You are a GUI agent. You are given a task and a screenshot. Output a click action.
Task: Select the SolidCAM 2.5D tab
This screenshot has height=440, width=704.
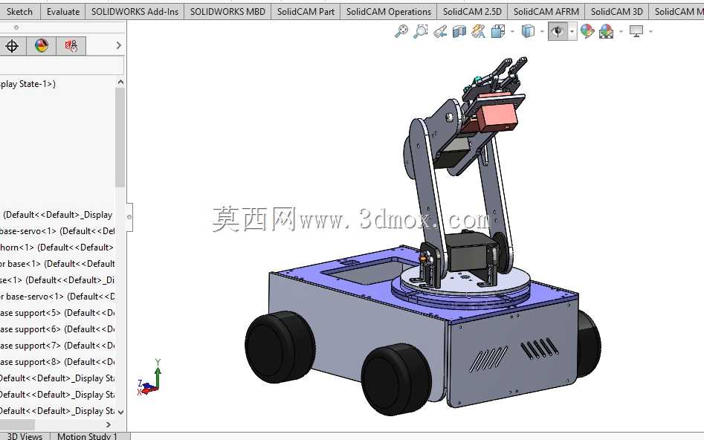point(472,12)
